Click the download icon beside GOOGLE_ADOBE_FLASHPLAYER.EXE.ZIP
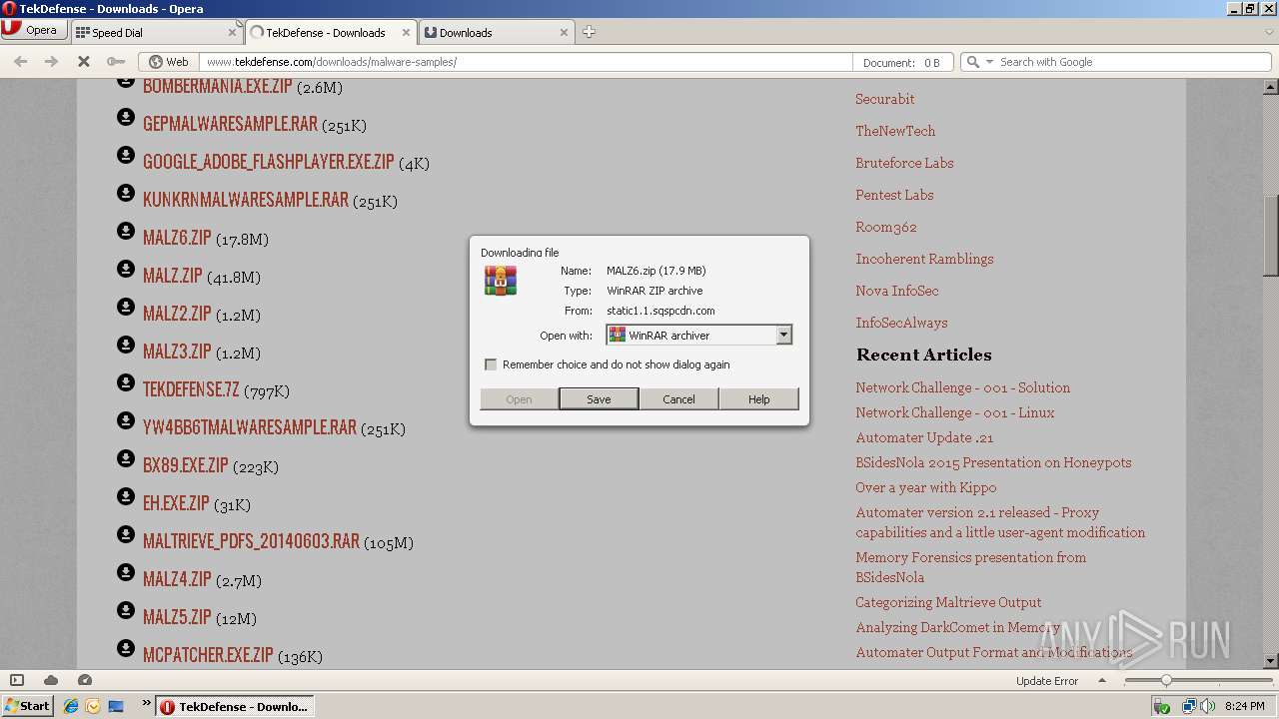Screen dimensions: 1279x719 (x=126, y=155)
